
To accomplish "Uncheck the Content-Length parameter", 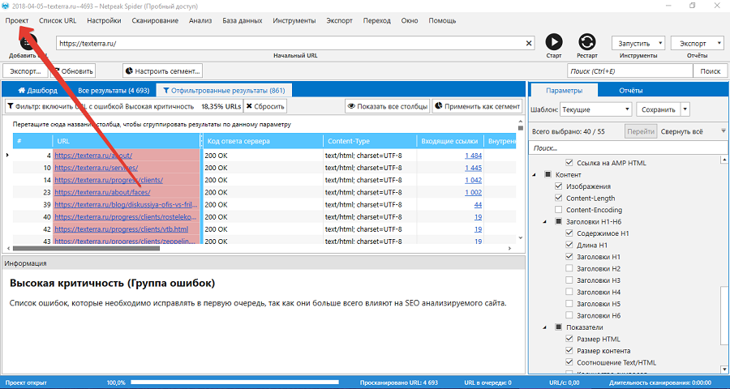I will pyautogui.click(x=559, y=198).
